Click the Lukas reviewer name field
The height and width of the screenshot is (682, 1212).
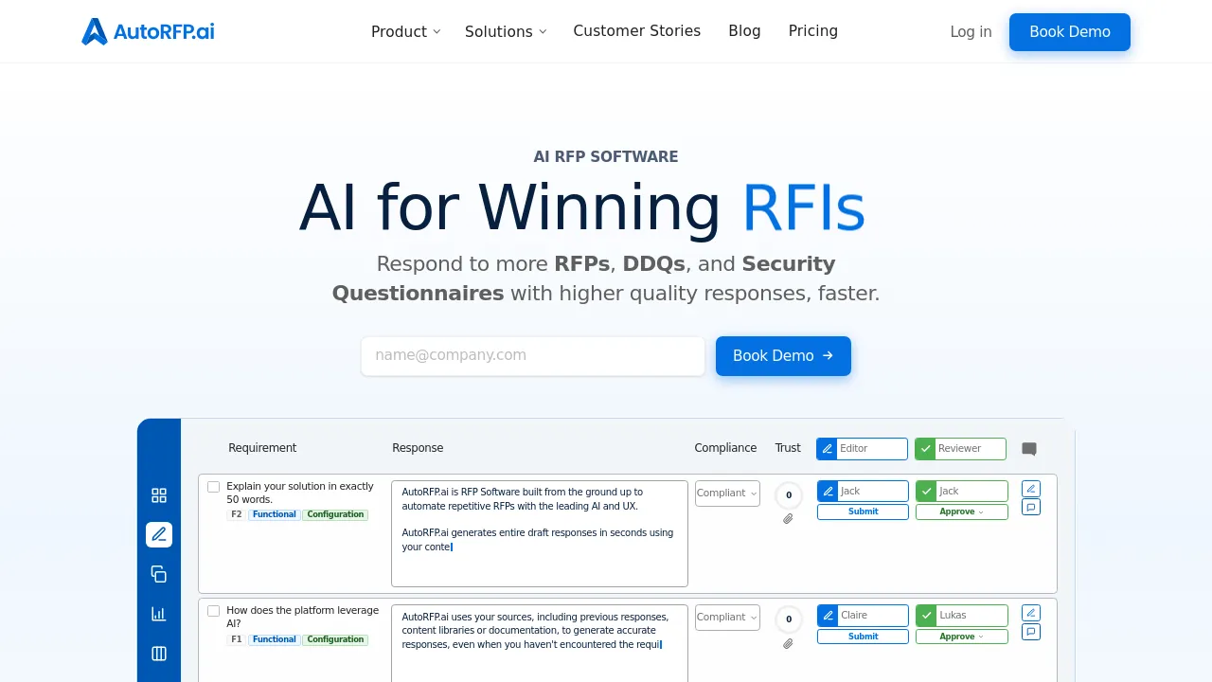[971, 616]
